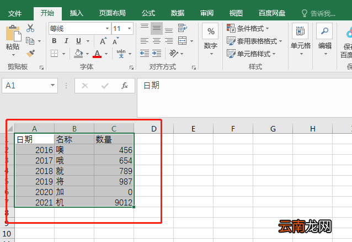This screenshot has width=352, height=242.
Task: Toggle italic formatting
Action: [x=66, y=41]
